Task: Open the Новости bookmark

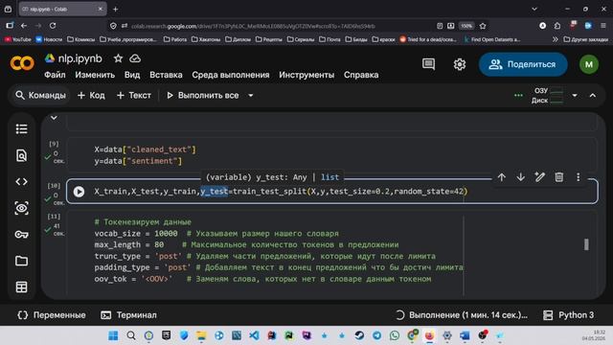Action: click(x=49, y=39)
